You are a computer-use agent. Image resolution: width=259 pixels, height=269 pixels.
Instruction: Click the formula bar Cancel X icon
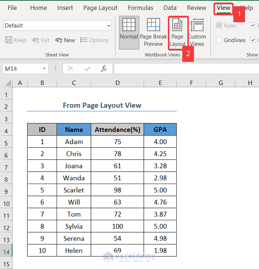coord(71,69)
